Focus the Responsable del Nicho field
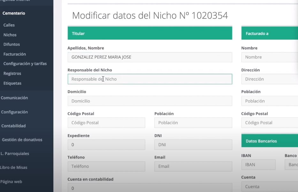298x192 pixels. point(150,79)
